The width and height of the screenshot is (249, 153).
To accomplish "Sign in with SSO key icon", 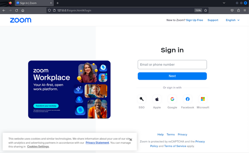I will click(x=141, y=99).
